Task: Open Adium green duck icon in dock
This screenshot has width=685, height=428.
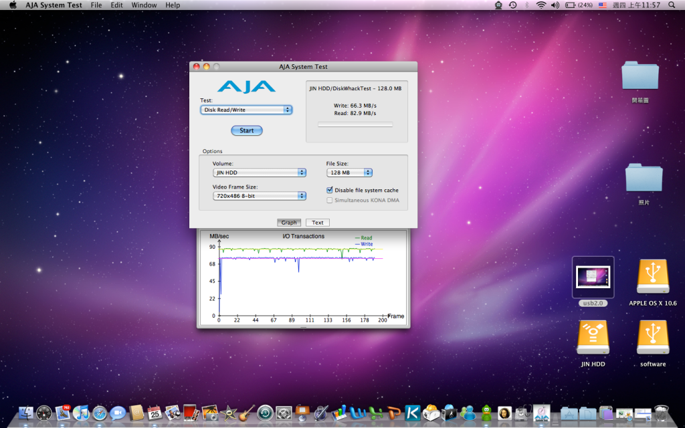Action: (x=486, y=413)
